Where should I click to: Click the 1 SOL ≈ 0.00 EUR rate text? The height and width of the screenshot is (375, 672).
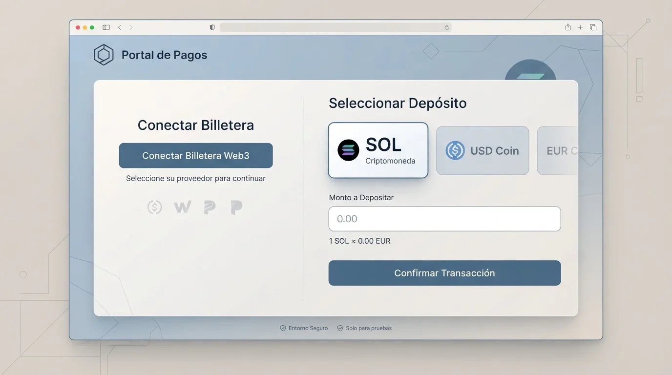(x=360, y=241)
